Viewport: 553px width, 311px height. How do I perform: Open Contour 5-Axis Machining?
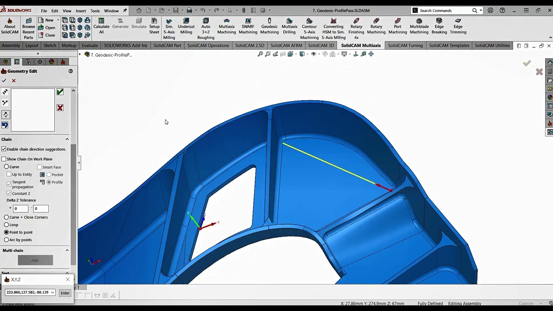coord(309,29)
